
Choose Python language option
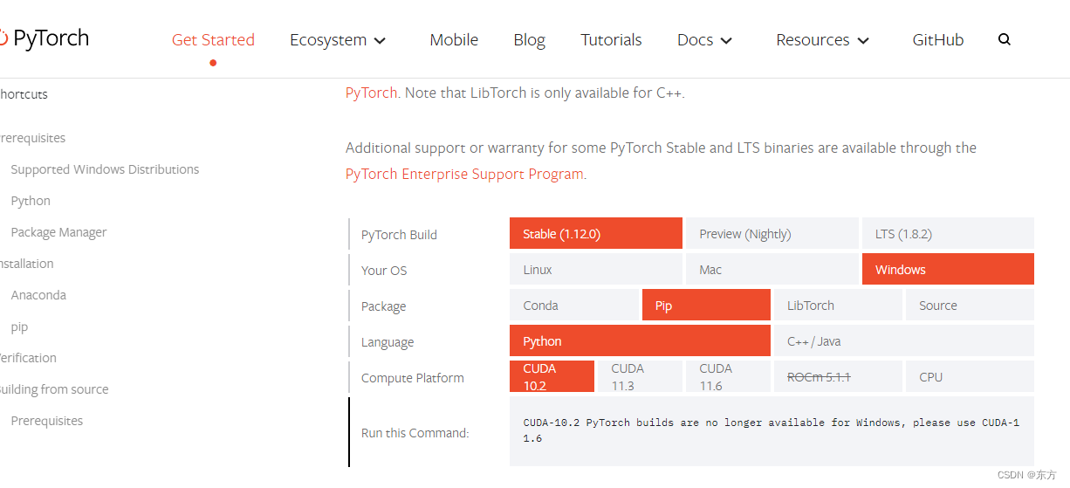(x=640, y=340)
